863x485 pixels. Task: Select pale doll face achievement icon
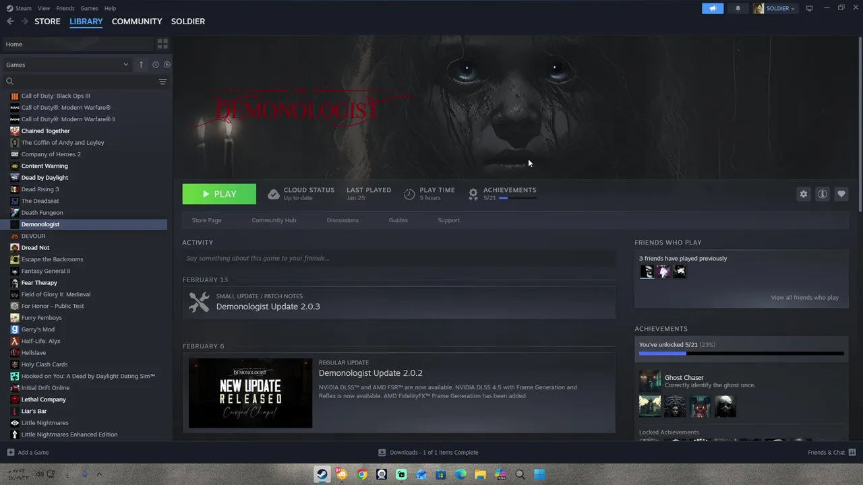tap(725, 406)
